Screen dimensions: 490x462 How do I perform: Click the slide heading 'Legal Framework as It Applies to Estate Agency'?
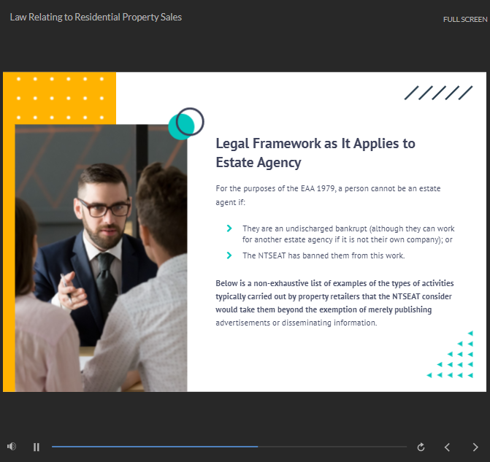point(315,153)
